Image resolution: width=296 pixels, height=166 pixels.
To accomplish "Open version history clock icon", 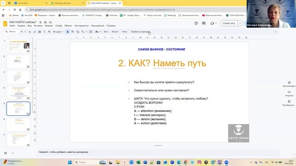I will coord(196,23).
